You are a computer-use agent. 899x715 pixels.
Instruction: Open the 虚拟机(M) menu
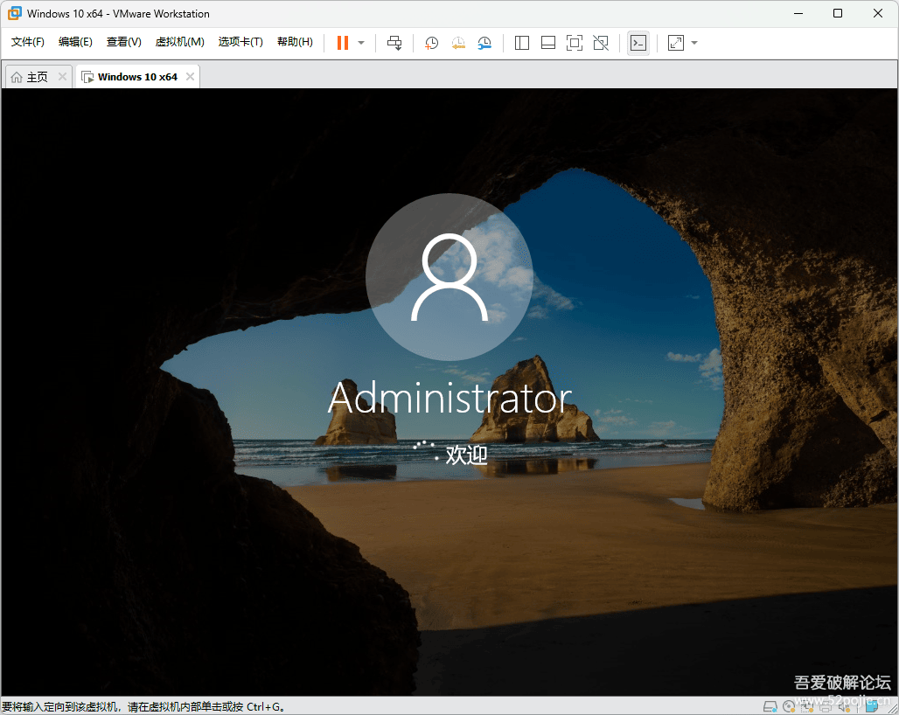[x=179, y=41]
